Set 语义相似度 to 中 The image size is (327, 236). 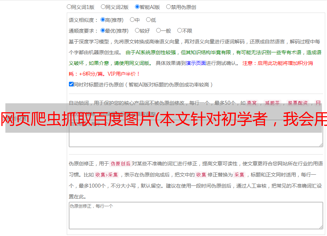point(132,20)
